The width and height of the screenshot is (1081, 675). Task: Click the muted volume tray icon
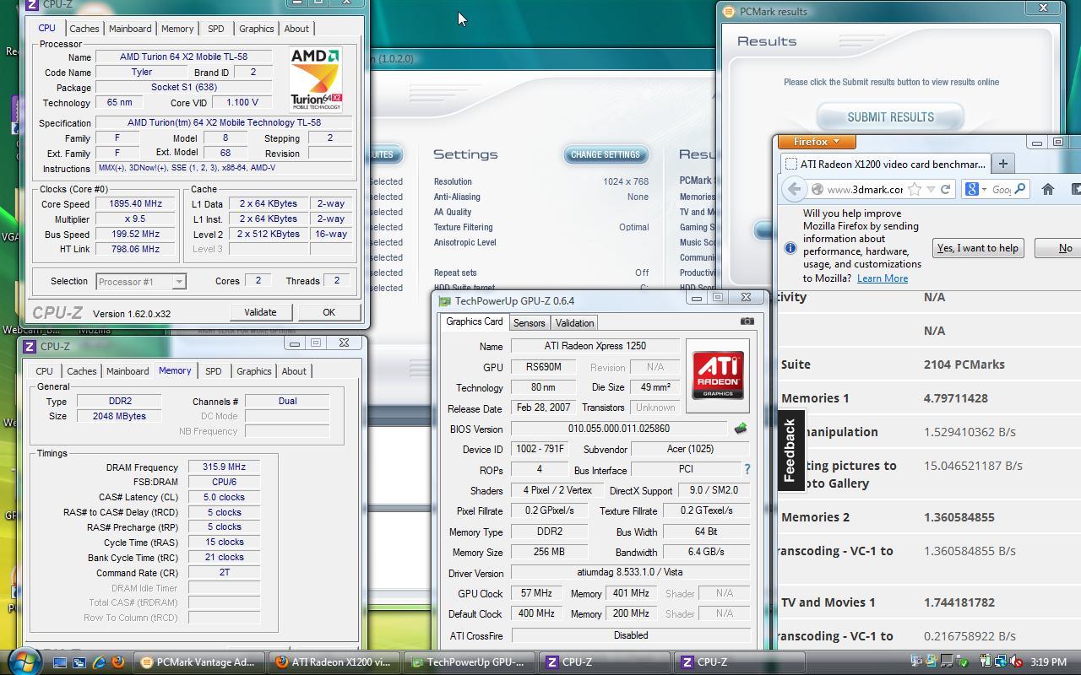tap(1016, 661)
